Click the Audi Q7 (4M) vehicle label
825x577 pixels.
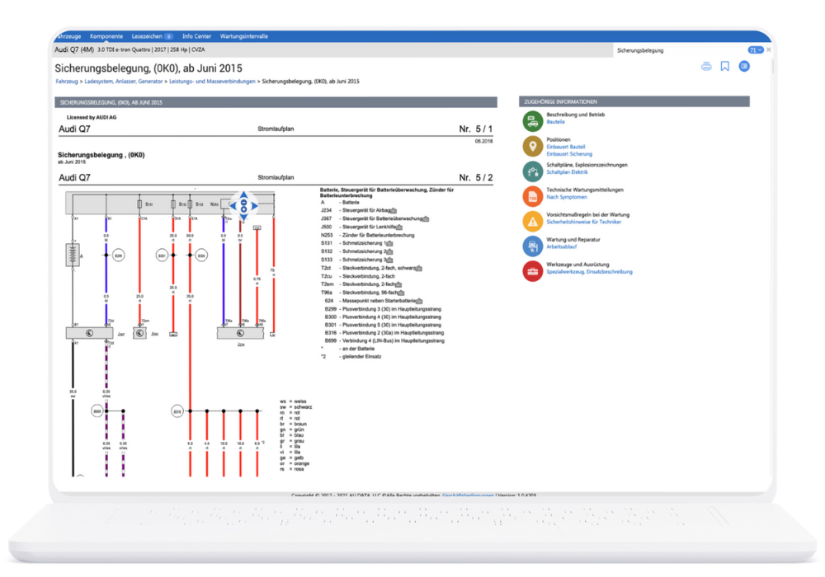tap(74, 49)
